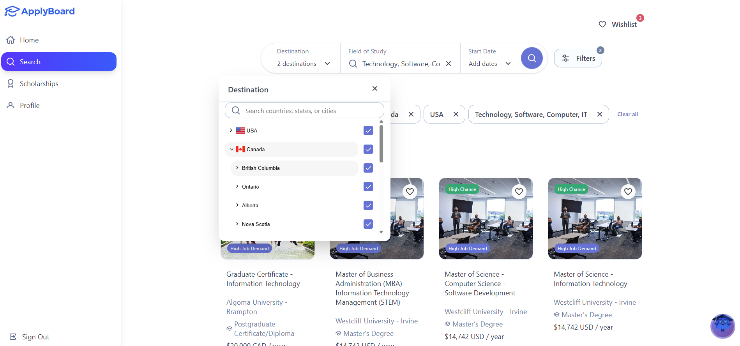Expand Nova Scotia province

tap(237, 224)
